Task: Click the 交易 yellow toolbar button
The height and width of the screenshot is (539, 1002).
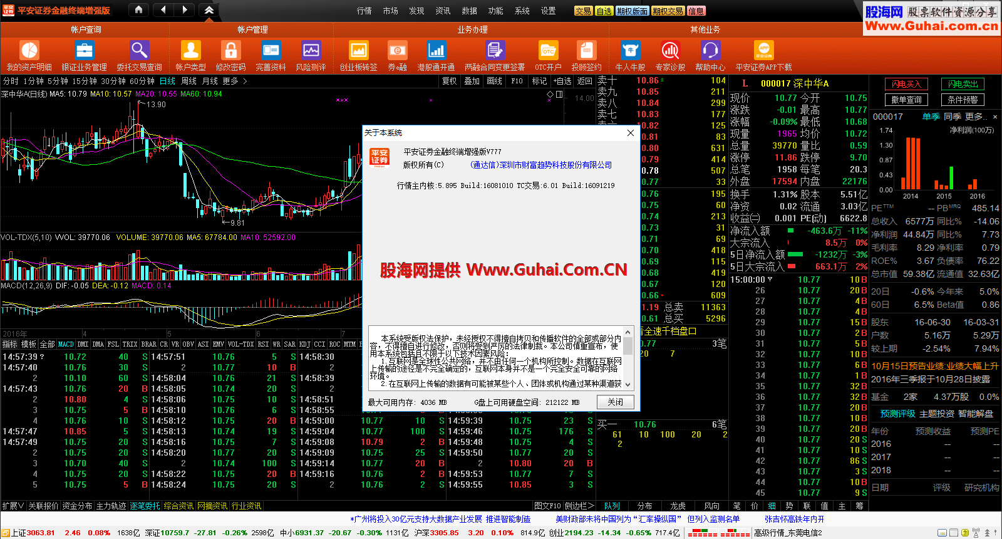Action: [583, 11]
